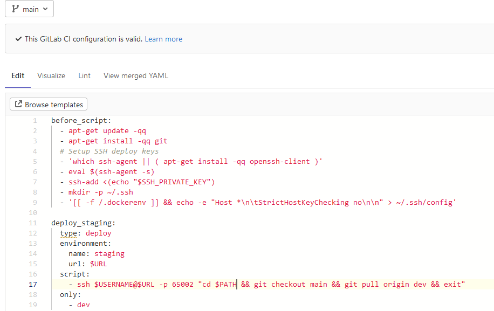This screenshot has height=311, width=494.
Task: Click the deploy_staging job name
Action: (80, 223)
